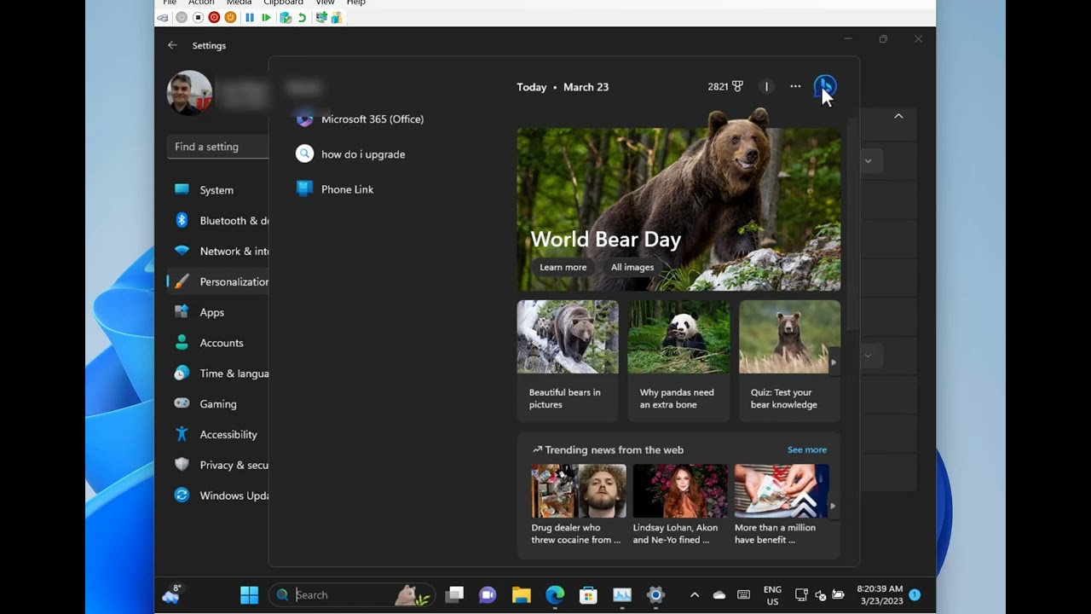Image resolution: width=1091 pixels, height=614 pixels.
Task: Click the account initial icon in search panel
Action: pyautogui.click(x=766, y=86)
